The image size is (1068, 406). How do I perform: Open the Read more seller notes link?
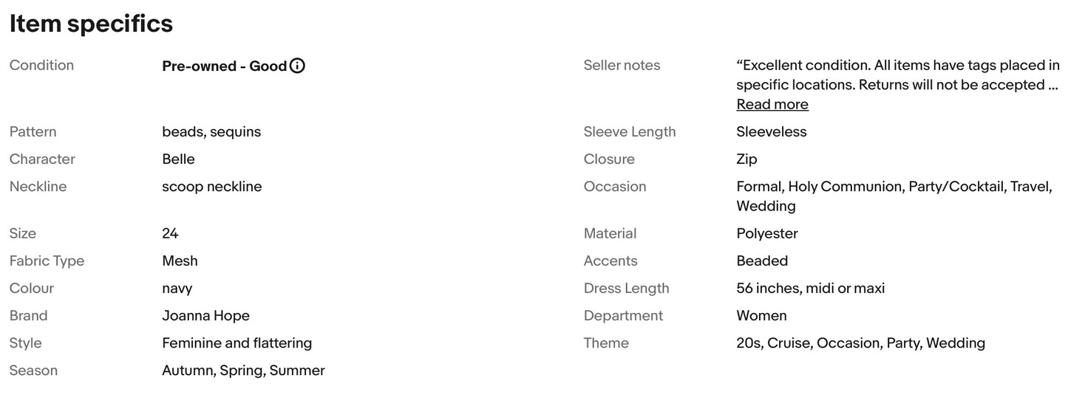(x=772, y=104)
